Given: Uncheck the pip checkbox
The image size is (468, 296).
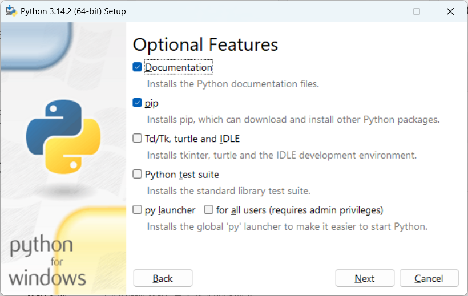Looking at the screenshot, I should [137, 103].
